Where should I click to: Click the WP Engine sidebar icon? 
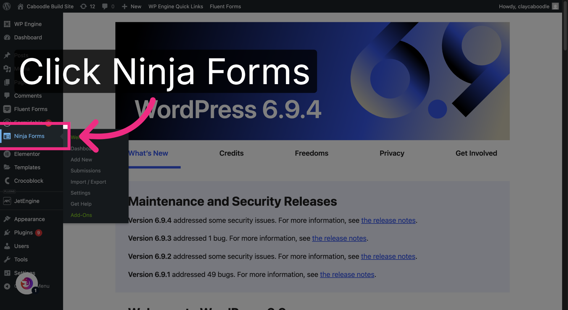[7, 24]
